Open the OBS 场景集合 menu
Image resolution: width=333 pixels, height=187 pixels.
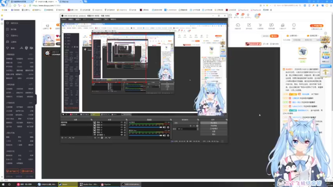(x=97, y=20)
